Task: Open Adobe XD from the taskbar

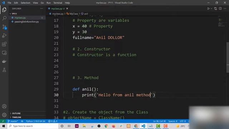Action: pyautogui.click(x=77, y=126)
